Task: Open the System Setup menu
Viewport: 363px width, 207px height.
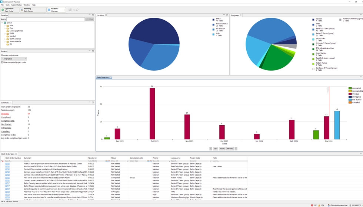Action: pyautogui.click(x=16, y=5)
